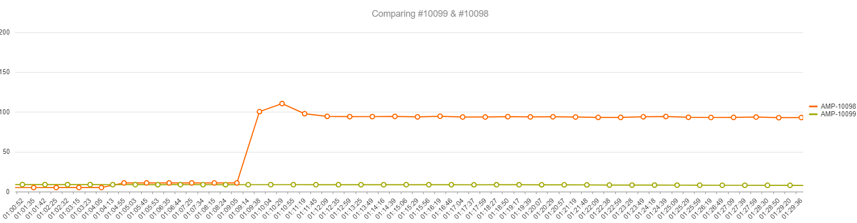Click the orange AMP-10098 legend color marker
The image size is (857, 223).
click(x=813, y=107)
